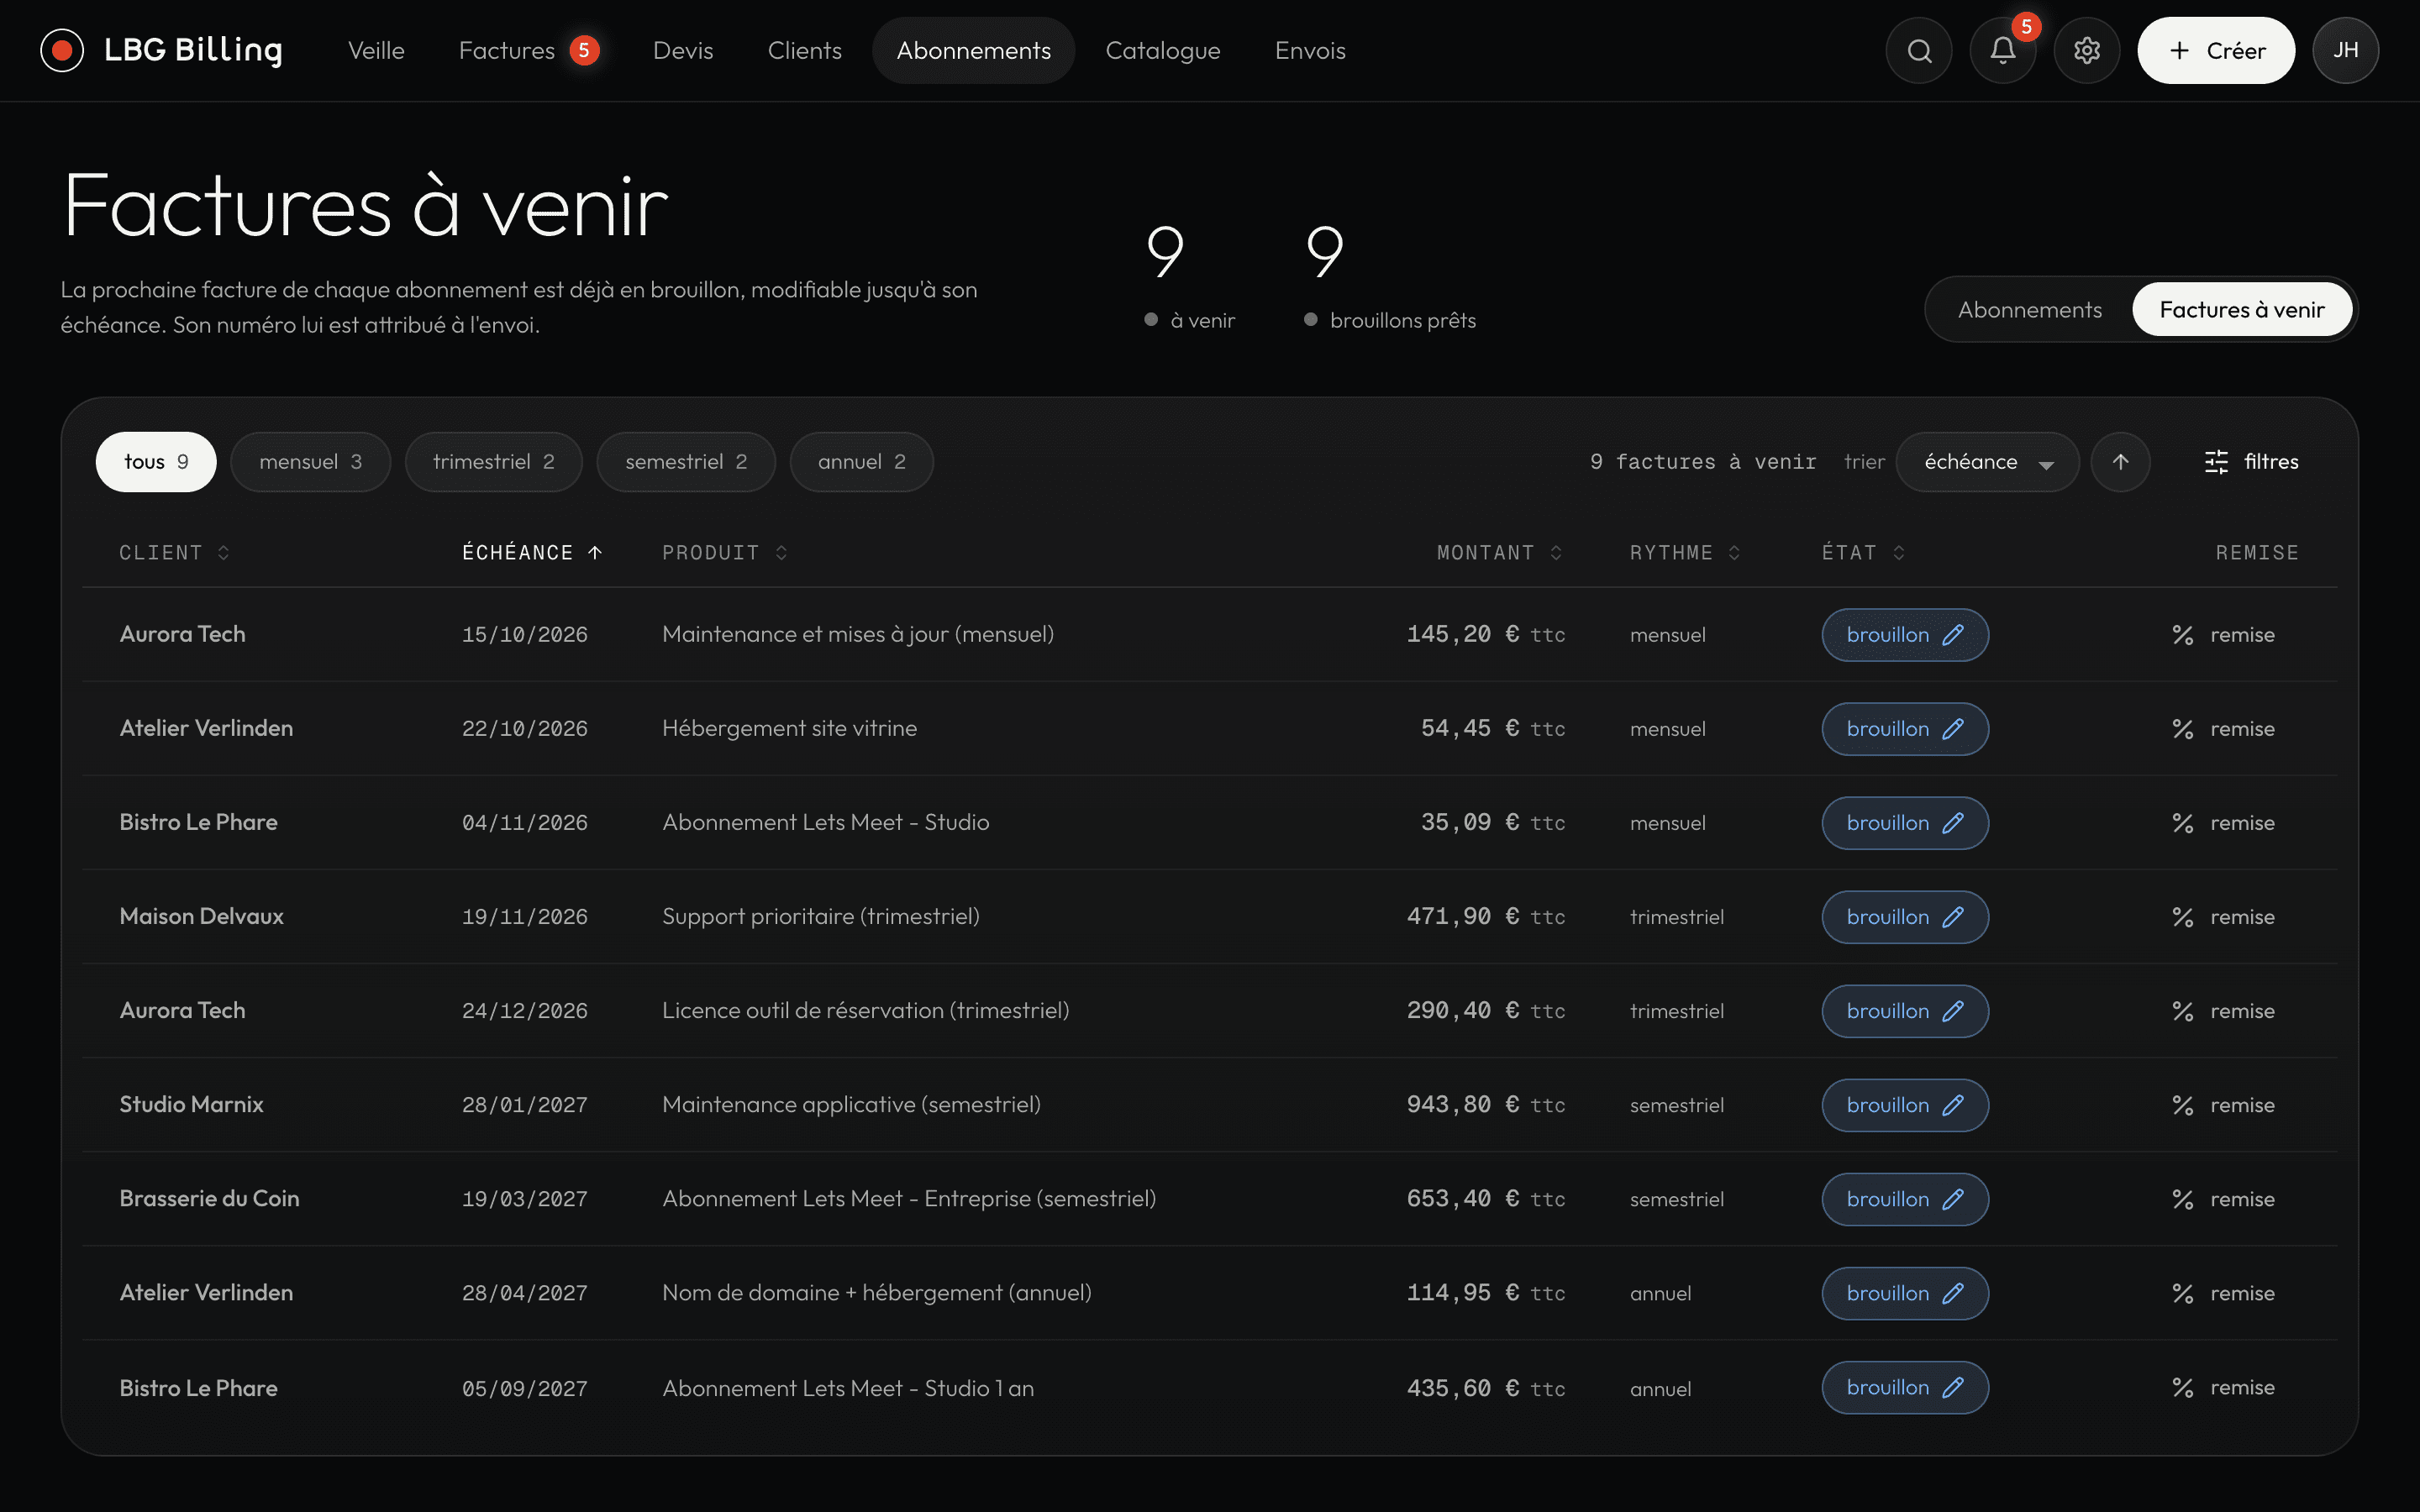Open notifications bell with 5 badge
Screen dimensions: 2420x1512
point(2002,50)
